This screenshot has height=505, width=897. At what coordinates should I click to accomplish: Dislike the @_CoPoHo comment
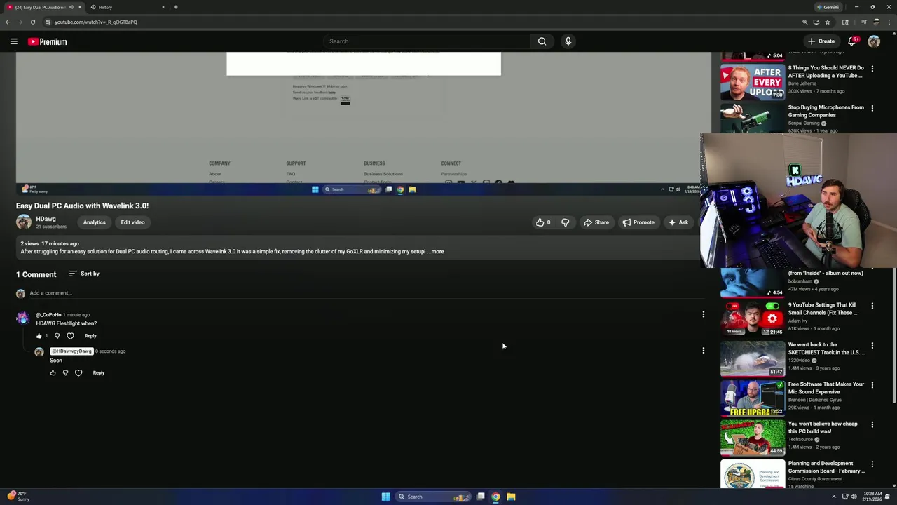57,336
